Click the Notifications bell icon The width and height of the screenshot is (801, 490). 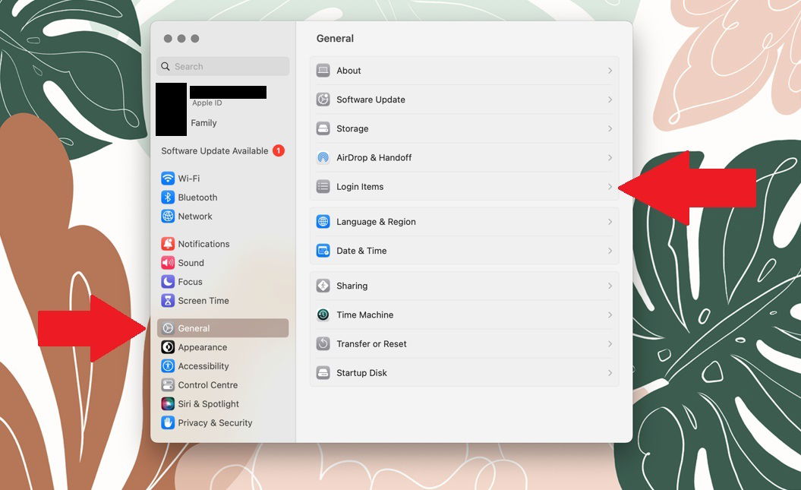168,243
